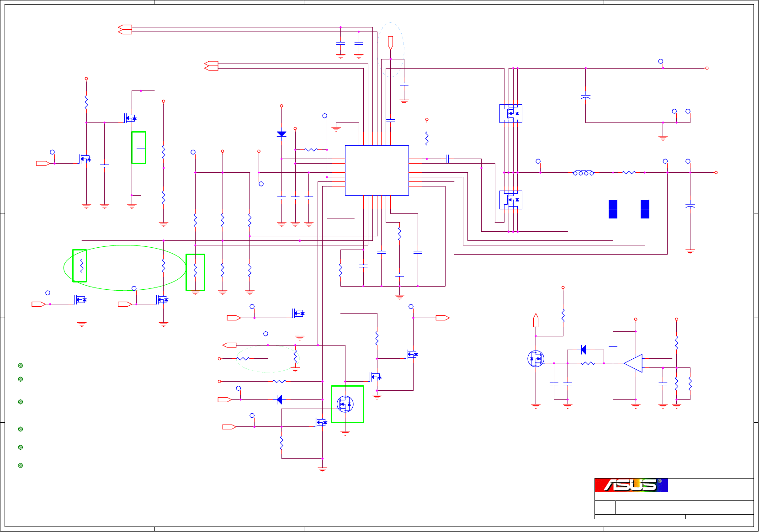759x532 pixels.
Task: Select the upper blue-boxed power MOSFET
Action: [511, 113]
